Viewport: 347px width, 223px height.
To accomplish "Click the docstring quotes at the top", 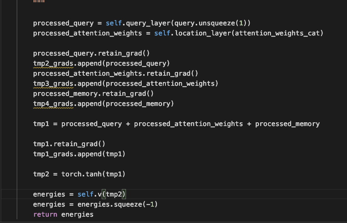I will click(38, 2).
